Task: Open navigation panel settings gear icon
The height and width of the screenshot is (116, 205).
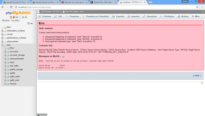Action: [23, 17]
